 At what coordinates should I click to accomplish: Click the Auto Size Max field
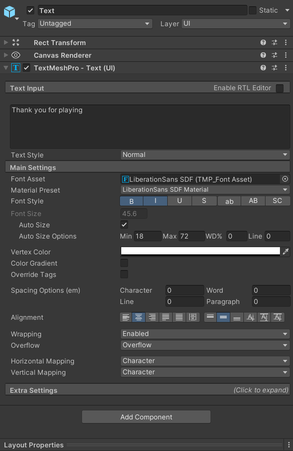[192, 236]
